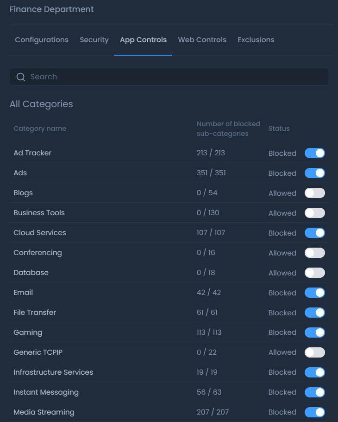Click the search magnifier icon

pyautogui.click(x=21, y=77)
